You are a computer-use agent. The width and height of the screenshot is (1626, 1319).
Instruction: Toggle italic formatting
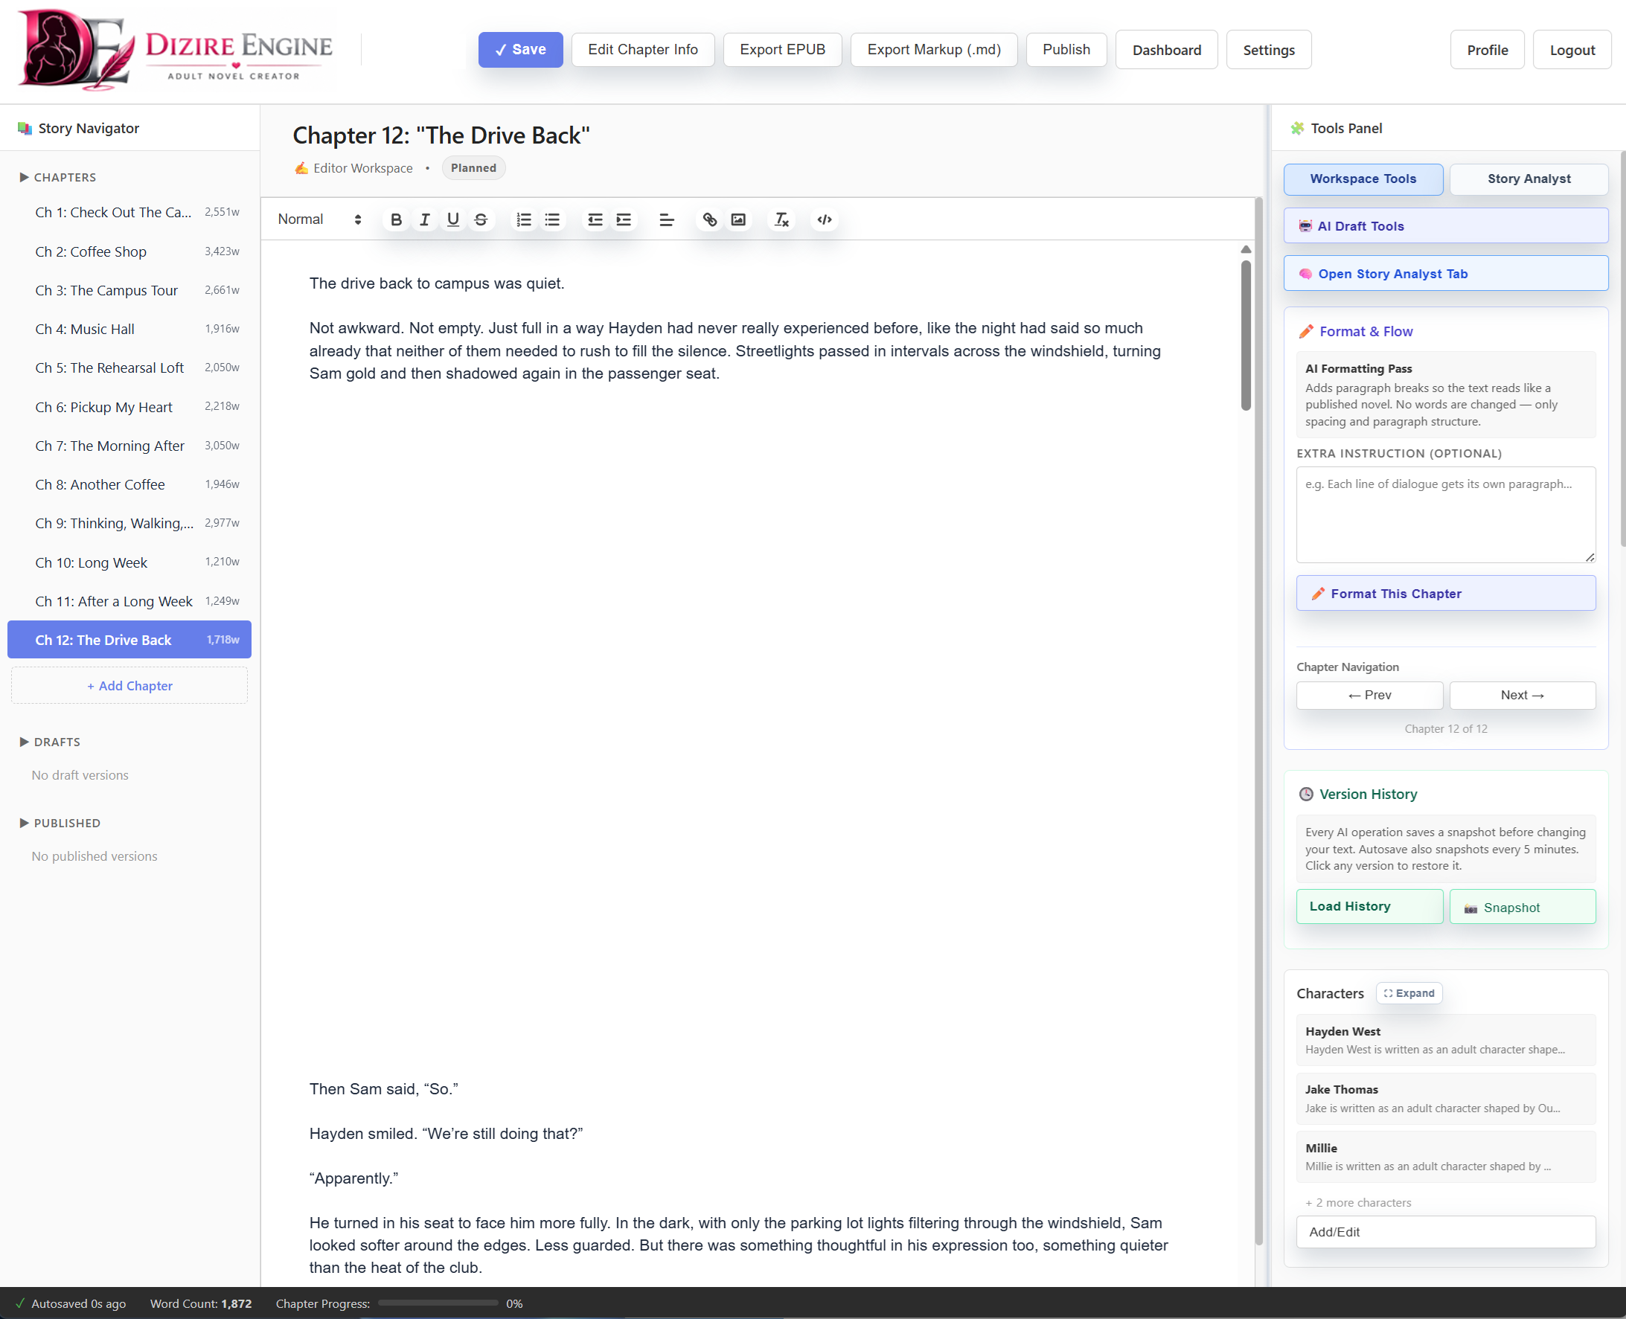425,219
